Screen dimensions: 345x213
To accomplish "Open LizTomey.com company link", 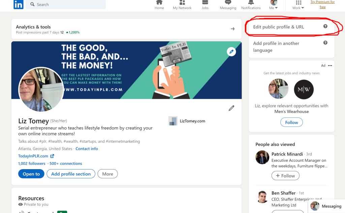I will tap(192, 121).
